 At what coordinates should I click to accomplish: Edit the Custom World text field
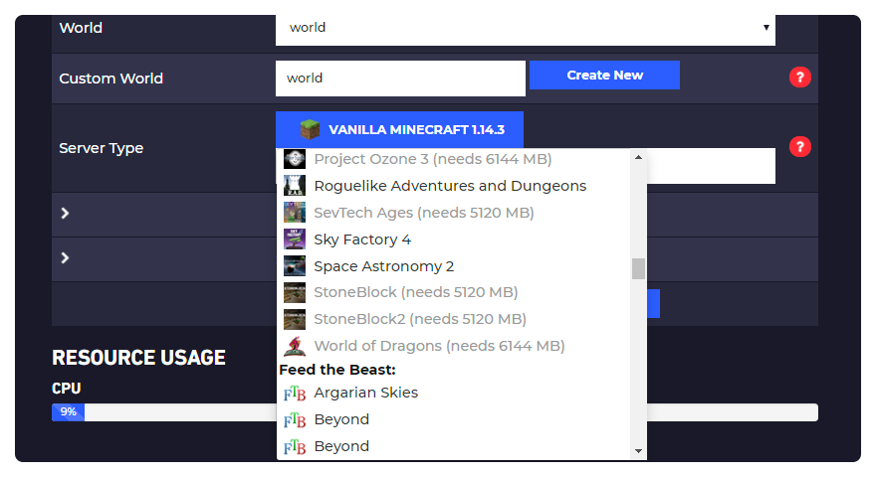pyautogui.click(x=400, y=79)
